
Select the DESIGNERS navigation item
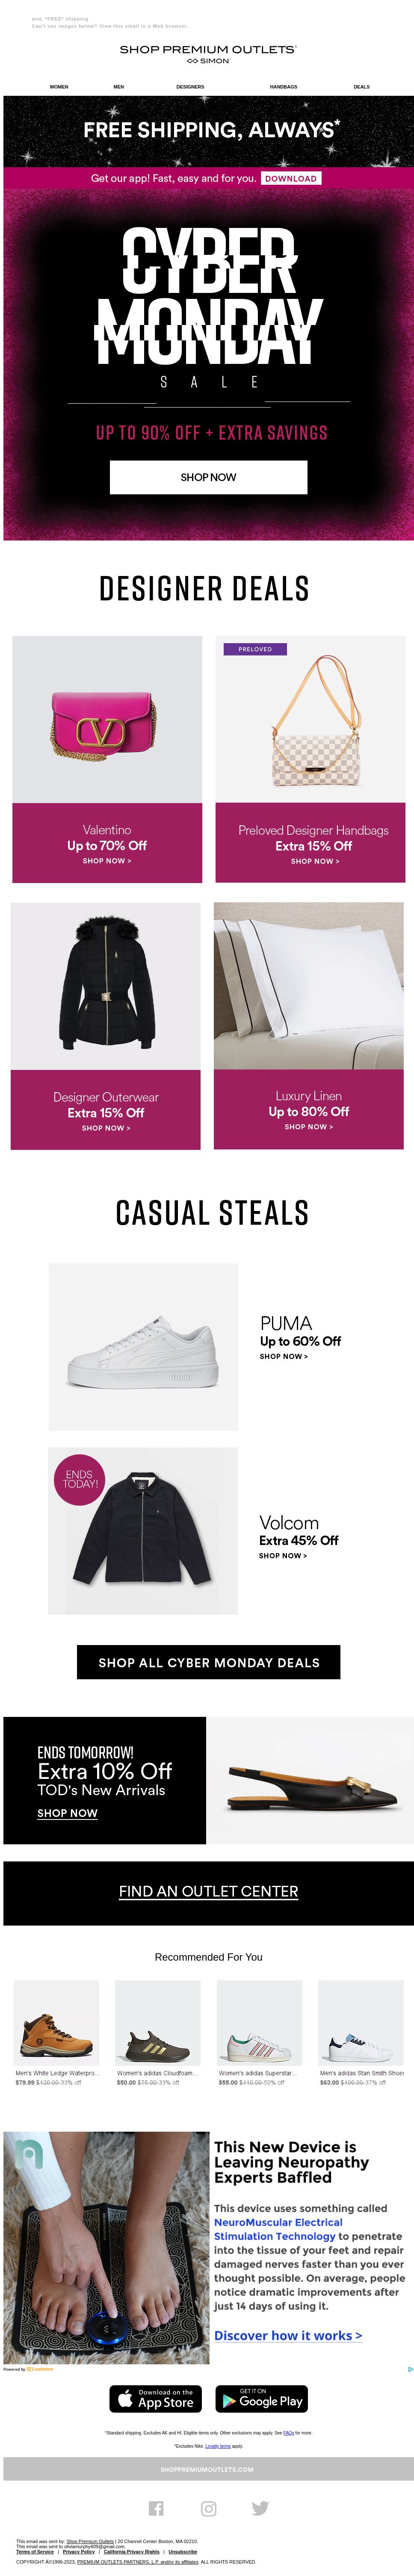pyautogui.click(x=190, y=87)
